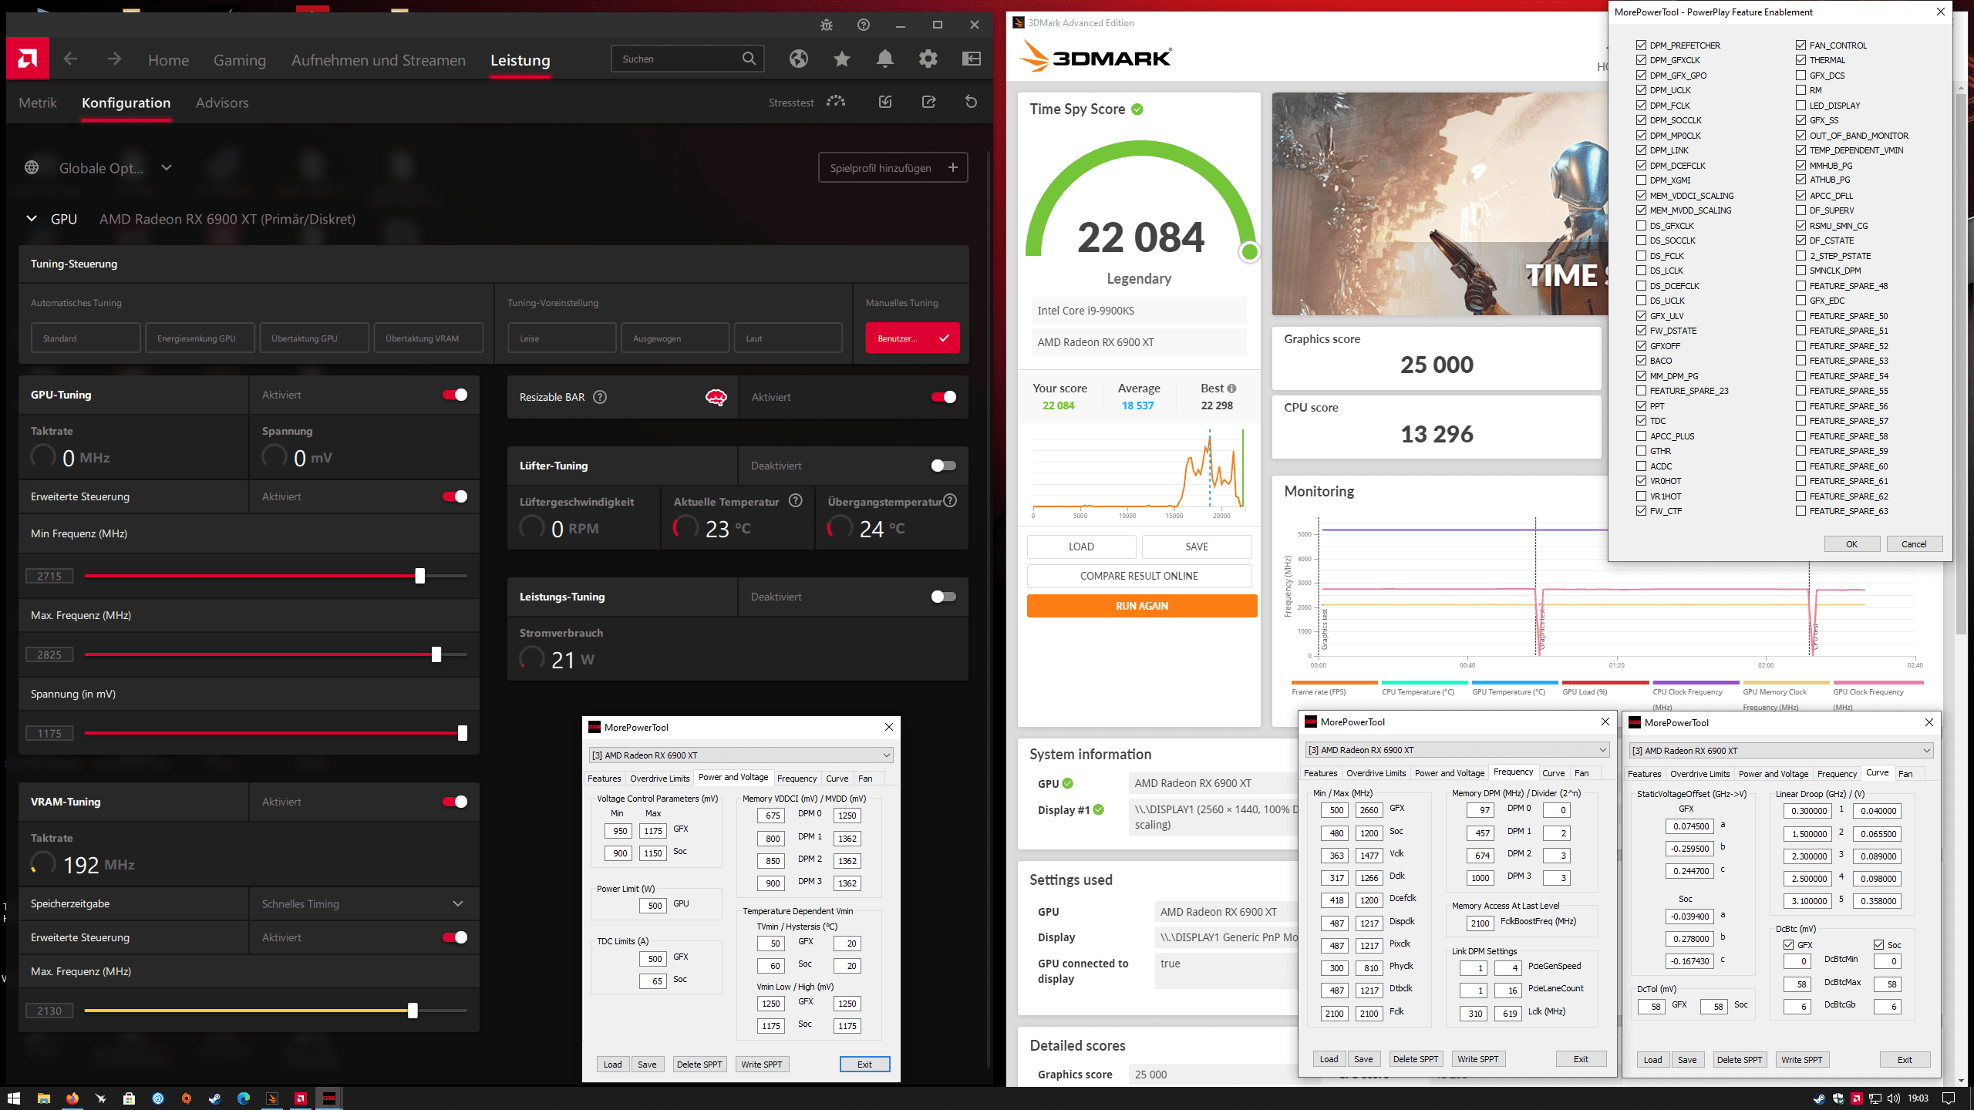Click the AMD web browser globe icon
This screenshot has height=1110, width=1974.
click(799, 59)
